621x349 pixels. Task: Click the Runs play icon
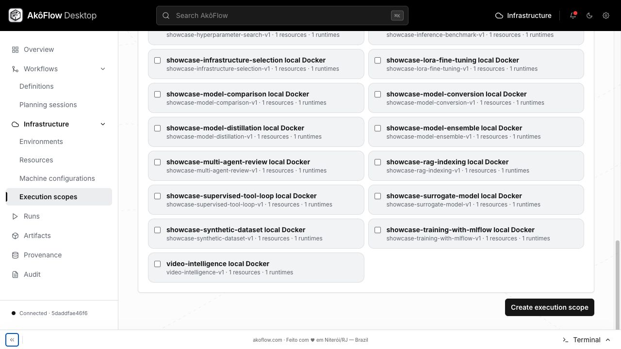15,216
